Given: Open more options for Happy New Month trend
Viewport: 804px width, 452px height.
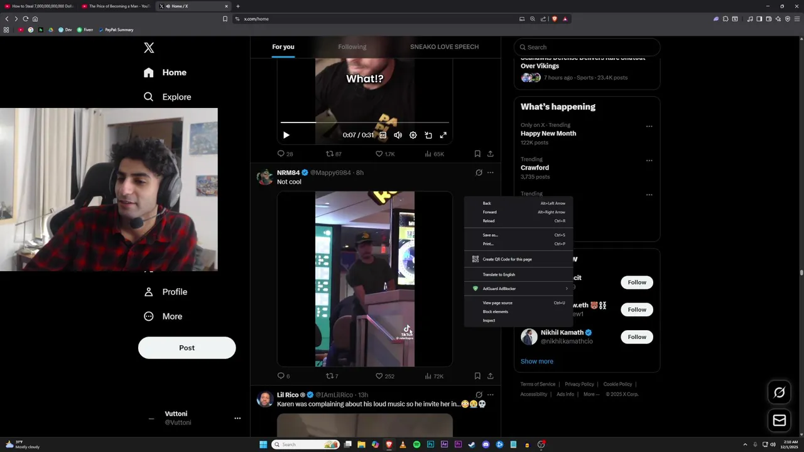Looking at the screenshot, I should [x=649, y=126].
